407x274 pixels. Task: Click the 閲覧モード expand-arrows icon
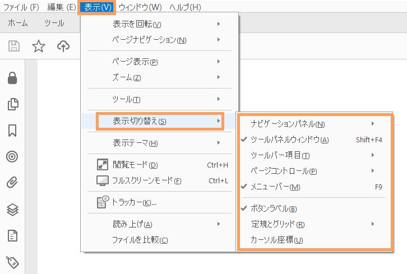[102, 165]
